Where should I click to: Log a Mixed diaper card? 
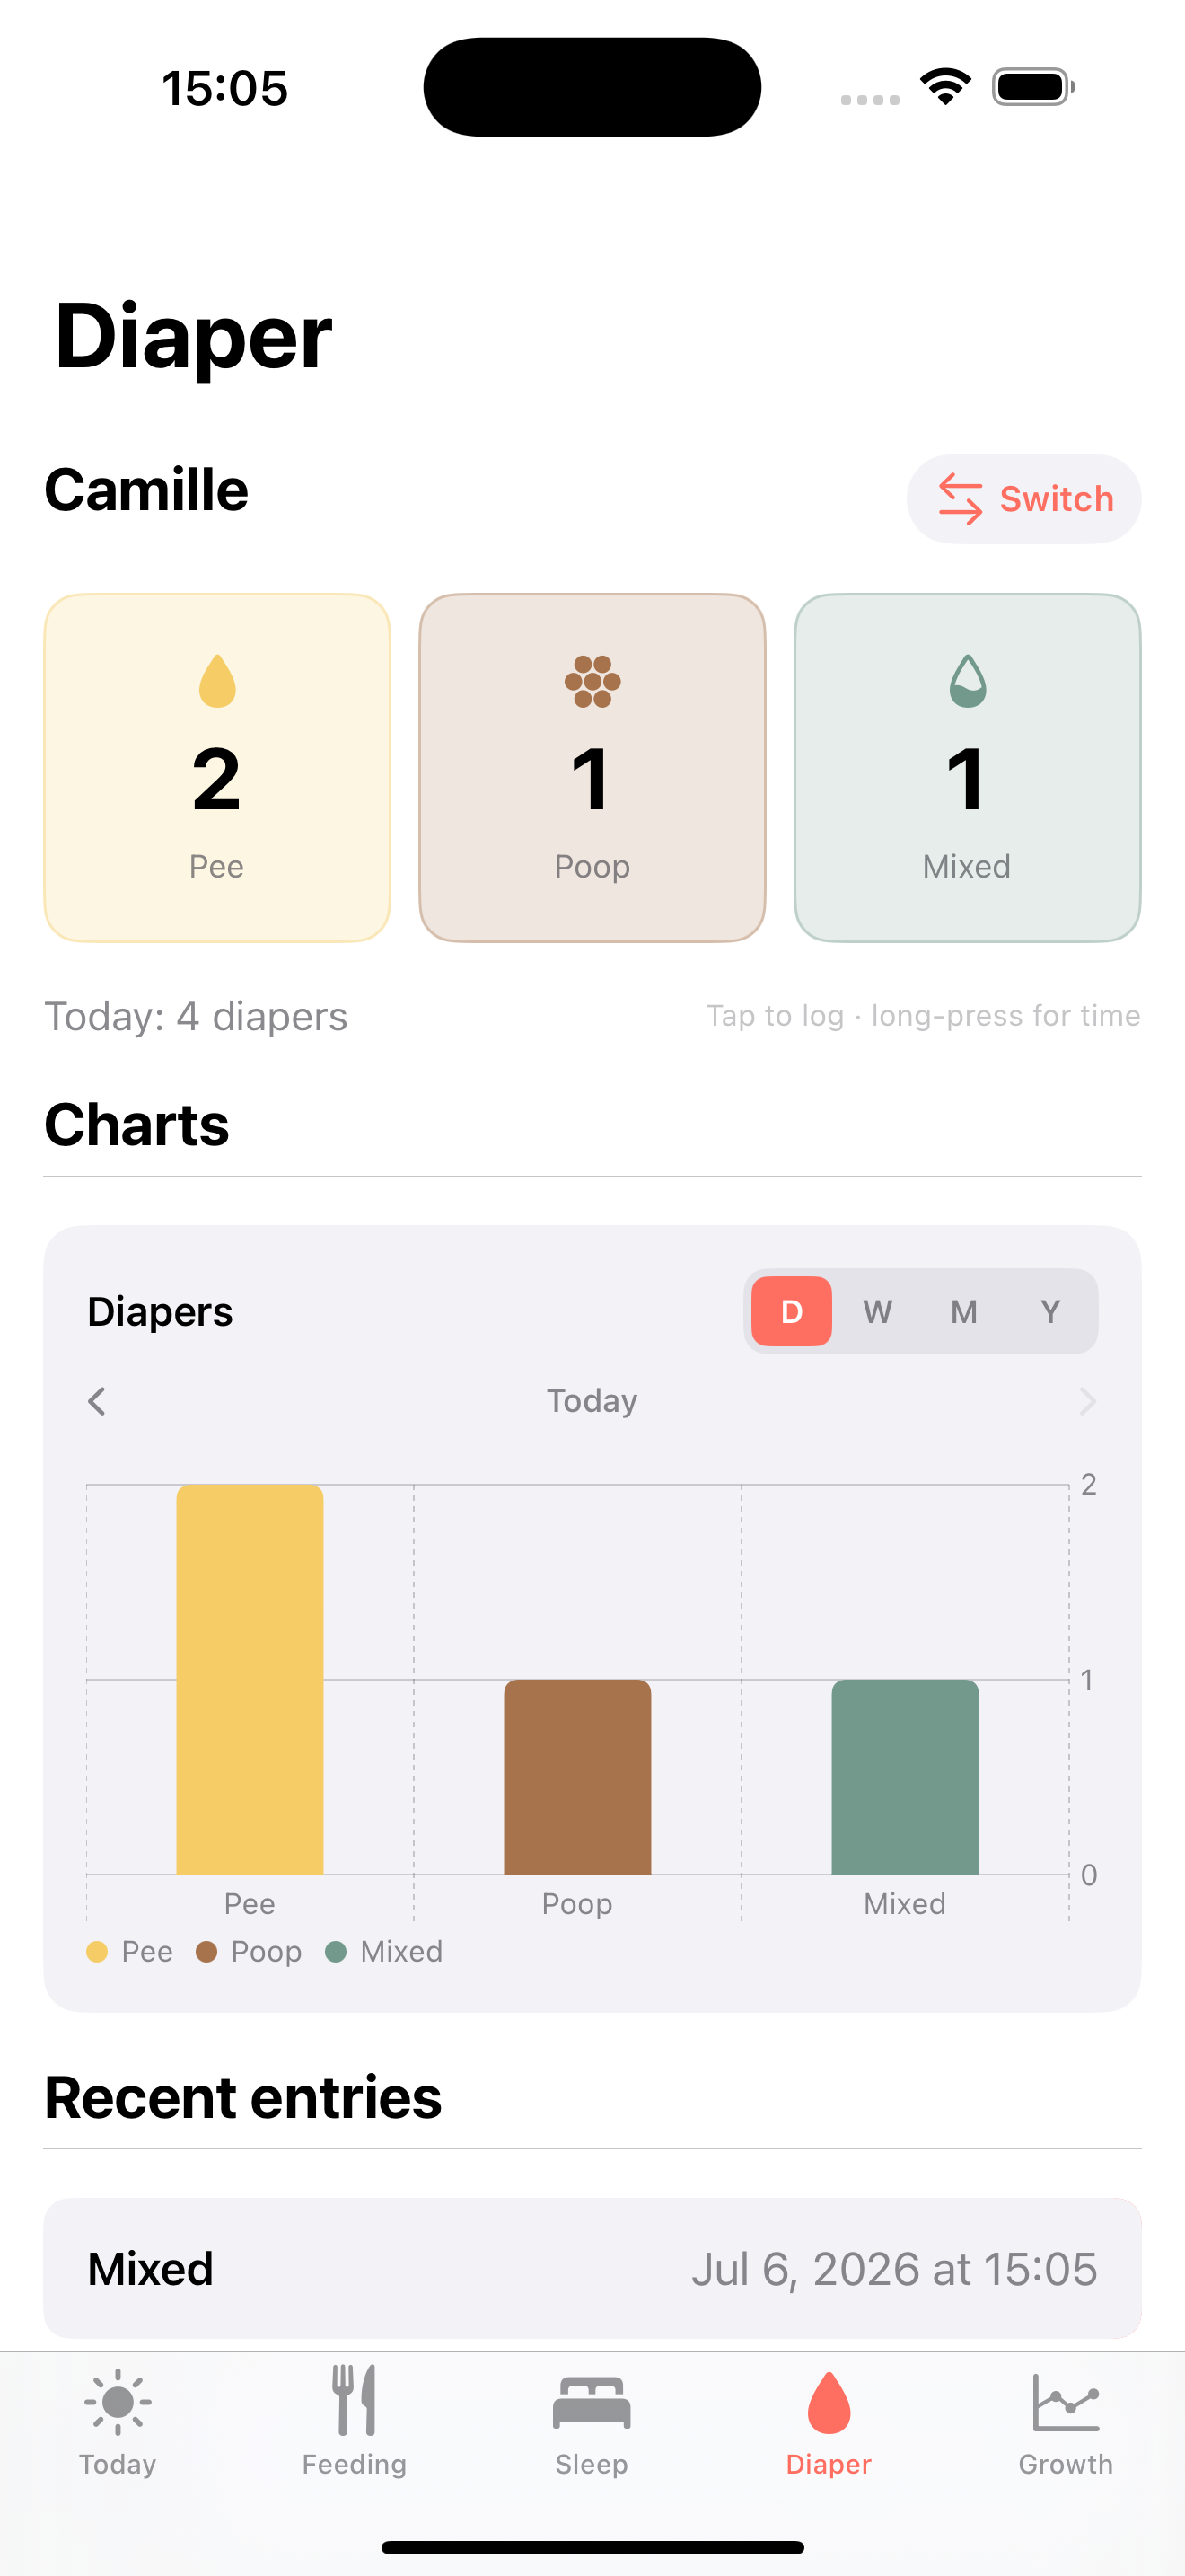pyautogui.click(x=967, y=768)
